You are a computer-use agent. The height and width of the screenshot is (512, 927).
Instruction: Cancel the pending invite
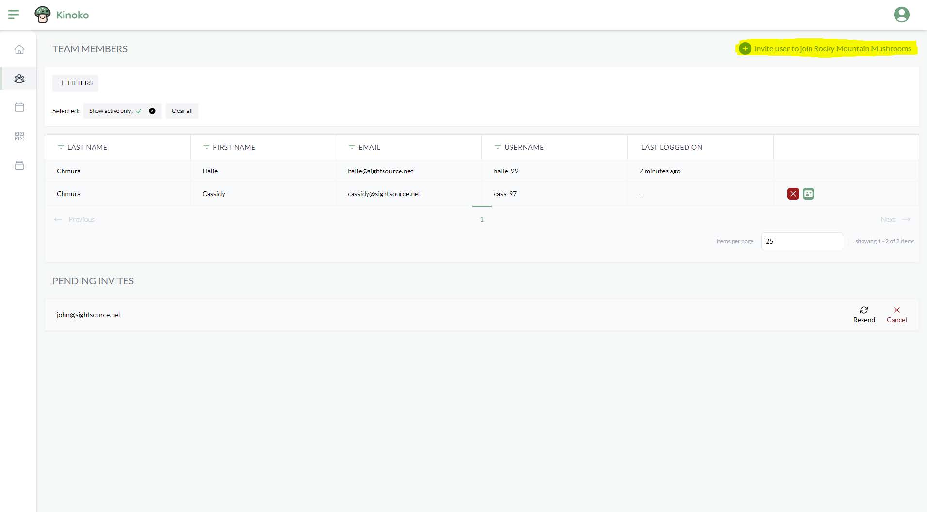(896, 314)
